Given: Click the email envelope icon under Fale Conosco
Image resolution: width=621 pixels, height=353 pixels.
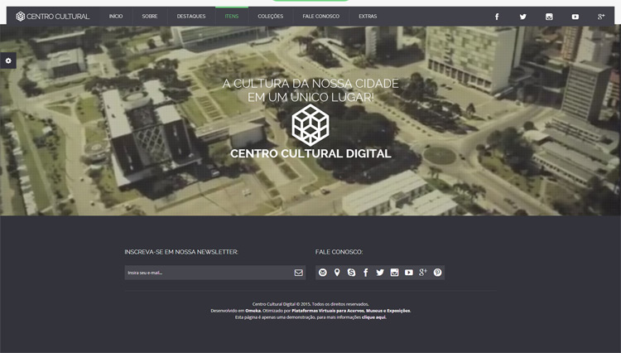Looking at the screenshot, I should point(323,273).
